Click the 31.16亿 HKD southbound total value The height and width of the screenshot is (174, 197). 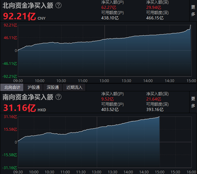(25, 108)
